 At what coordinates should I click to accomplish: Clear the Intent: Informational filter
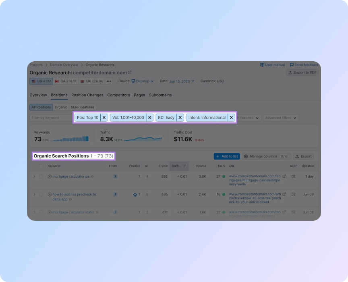(231, 118)
